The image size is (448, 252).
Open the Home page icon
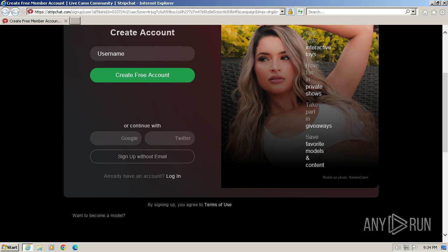(425, 12)
